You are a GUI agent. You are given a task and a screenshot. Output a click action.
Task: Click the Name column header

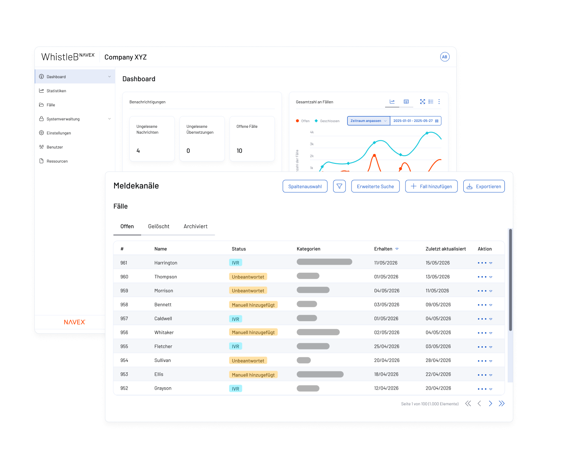[x=160, y=249]
